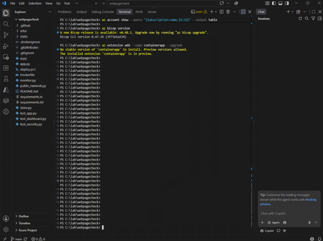Image resolution: width=323 pixels, height=241 pixels.
Task: Open the Source Control view
Action: pyautogui.click(x=6, y=35)
